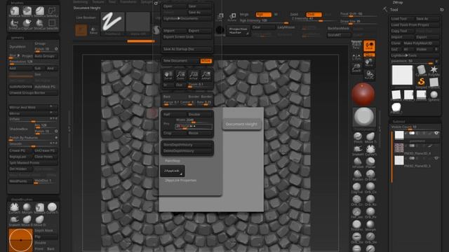The height and width of the screenshot is (252, 449).
Task: Click Export Screen Grab
Action: tap(187, 37)
